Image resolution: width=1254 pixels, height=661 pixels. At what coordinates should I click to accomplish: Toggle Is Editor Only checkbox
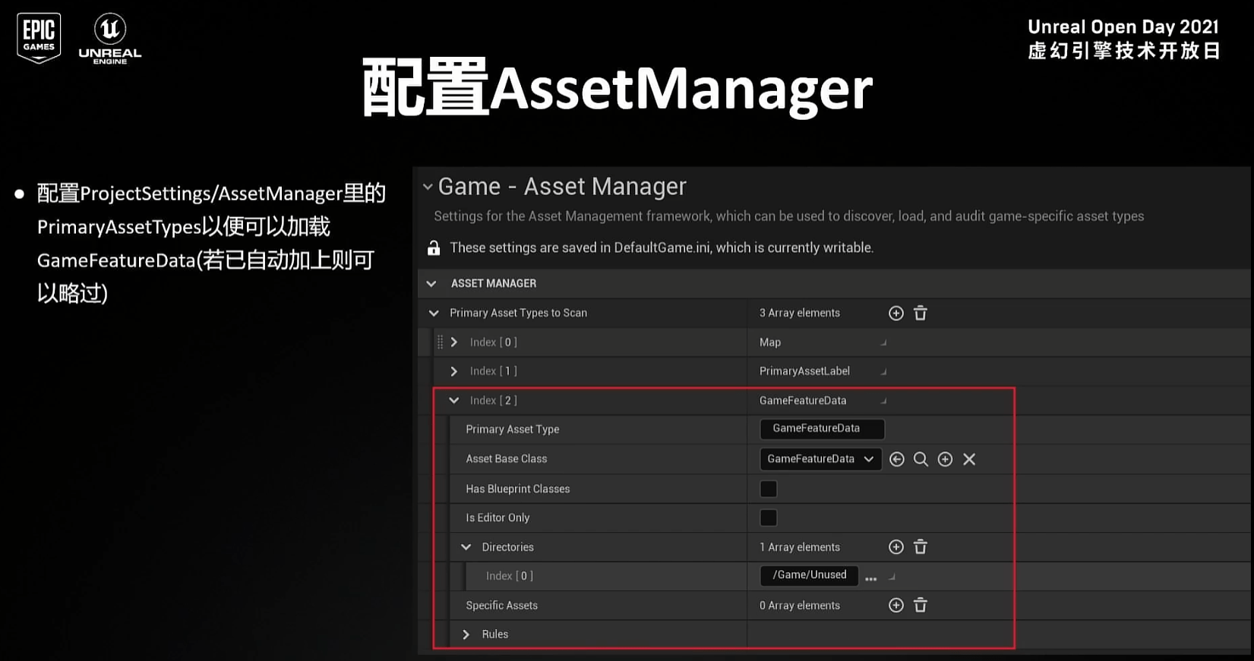[x=769, y=518]
